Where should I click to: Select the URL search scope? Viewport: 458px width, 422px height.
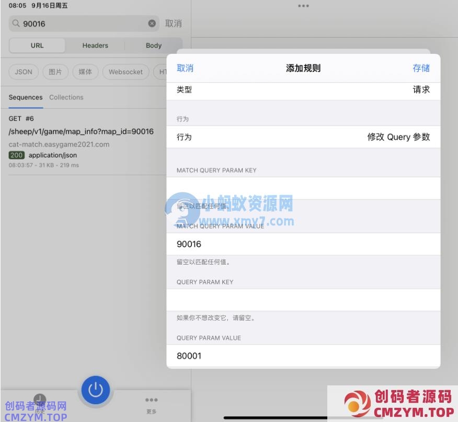[x=37, y=45]
